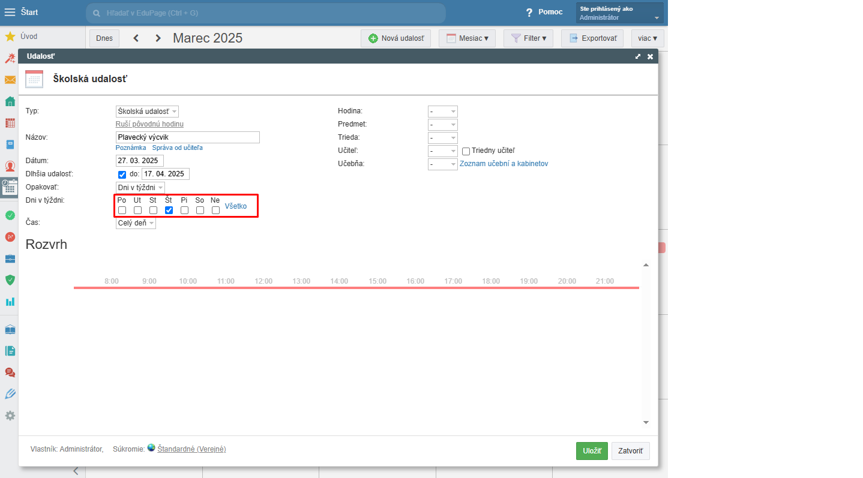Click the Nová udalosť button
863x478 pixels.
pos(395,38)
